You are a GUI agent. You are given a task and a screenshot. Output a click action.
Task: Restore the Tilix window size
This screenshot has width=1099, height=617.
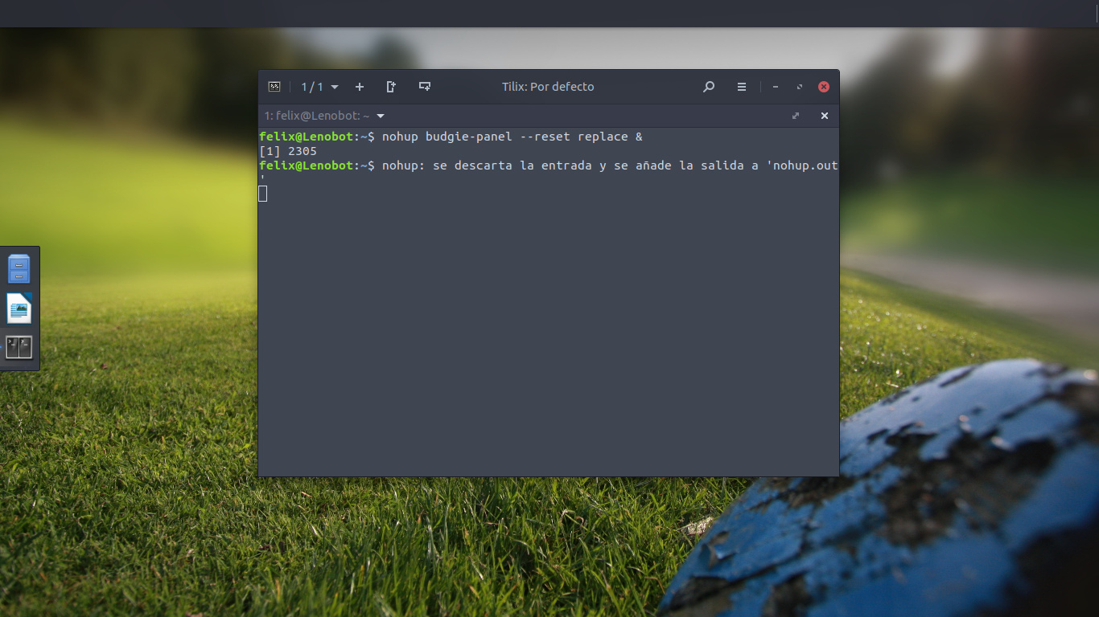click(800, 87)
